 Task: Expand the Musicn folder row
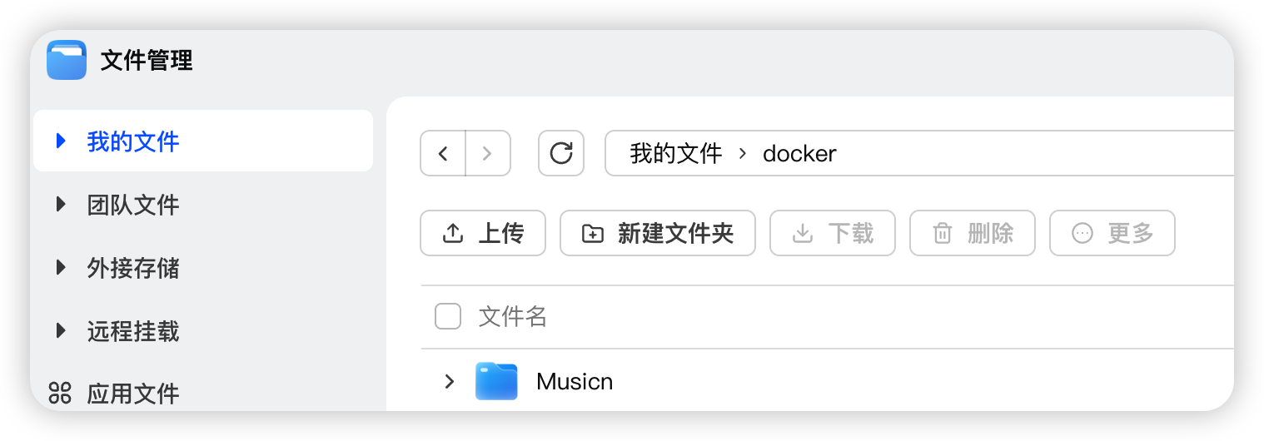click(450, 382)
